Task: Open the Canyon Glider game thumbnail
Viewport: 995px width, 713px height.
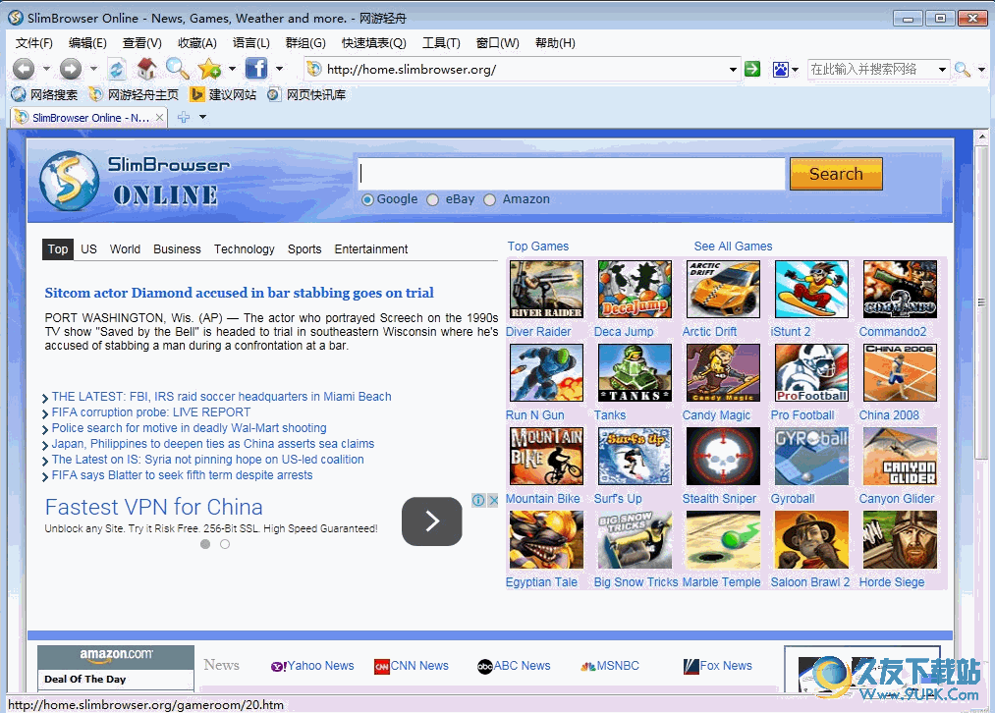Action: [900, 456]
